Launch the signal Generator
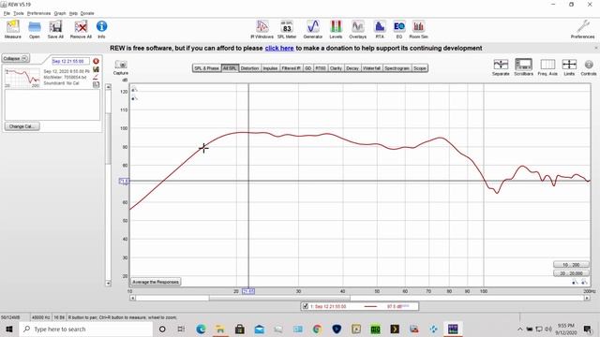Screen dimensions: 600x337 313,29
